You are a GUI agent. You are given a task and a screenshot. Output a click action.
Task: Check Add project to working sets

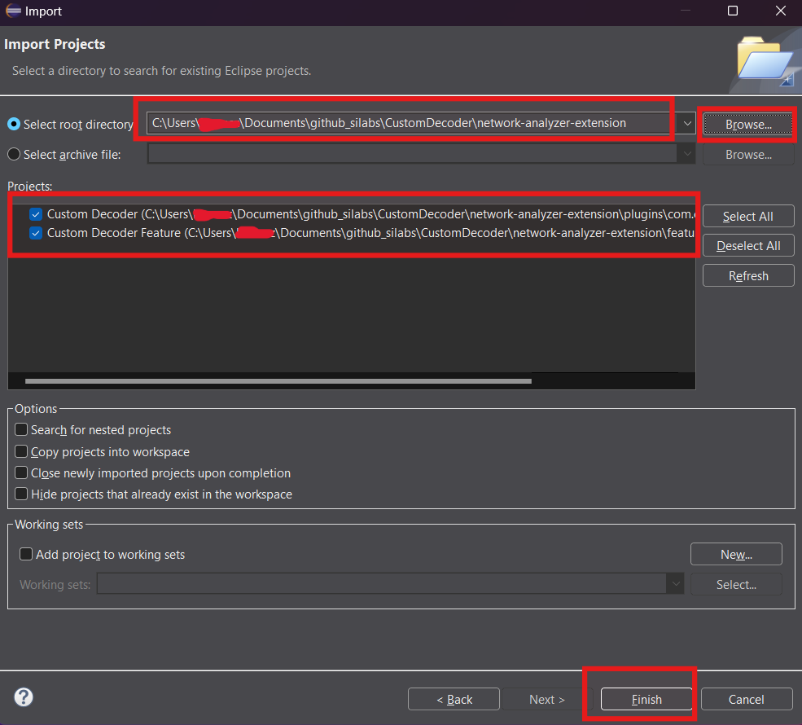25,554
